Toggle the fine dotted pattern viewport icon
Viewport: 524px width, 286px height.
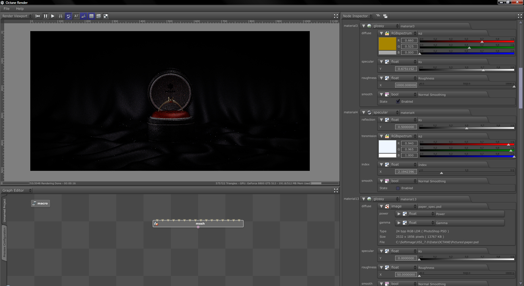[x=91, y=16]
